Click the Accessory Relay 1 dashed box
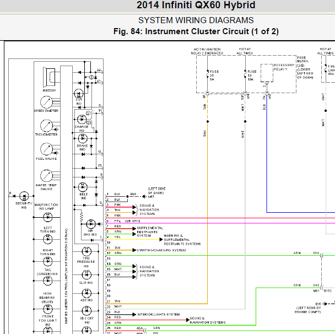Image resolution: width=335 pixels, height=334 pixels. (x=267, y=73)
